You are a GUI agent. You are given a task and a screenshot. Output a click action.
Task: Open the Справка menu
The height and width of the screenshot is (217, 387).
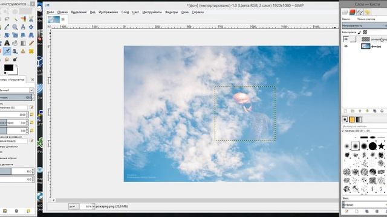198,12
